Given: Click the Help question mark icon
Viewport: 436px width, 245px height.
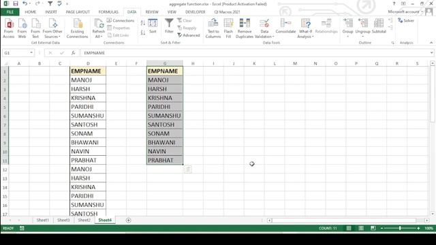Looking at the screenshot, I should pyautogui.click(x=394, y=3).
